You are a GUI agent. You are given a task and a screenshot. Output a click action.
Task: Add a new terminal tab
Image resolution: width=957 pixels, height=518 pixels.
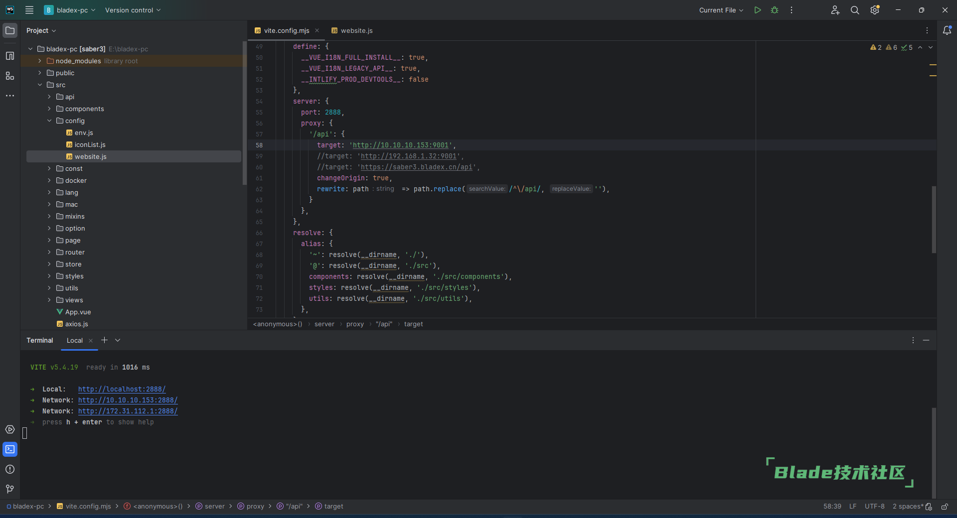coord(104,340)
